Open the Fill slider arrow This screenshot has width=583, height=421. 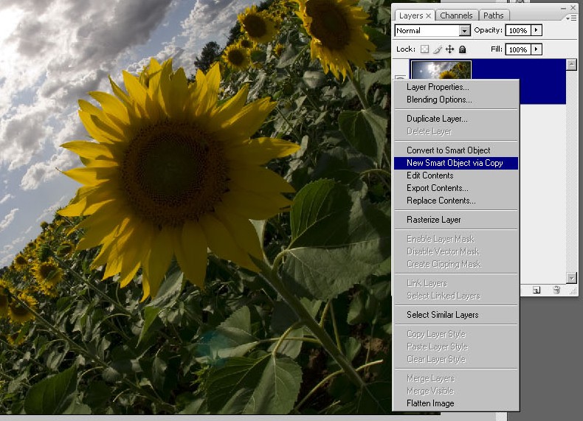click(536, 49)
